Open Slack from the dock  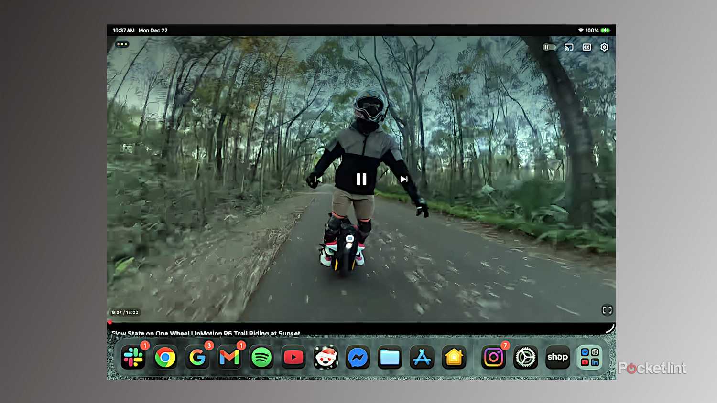(134, 357)
